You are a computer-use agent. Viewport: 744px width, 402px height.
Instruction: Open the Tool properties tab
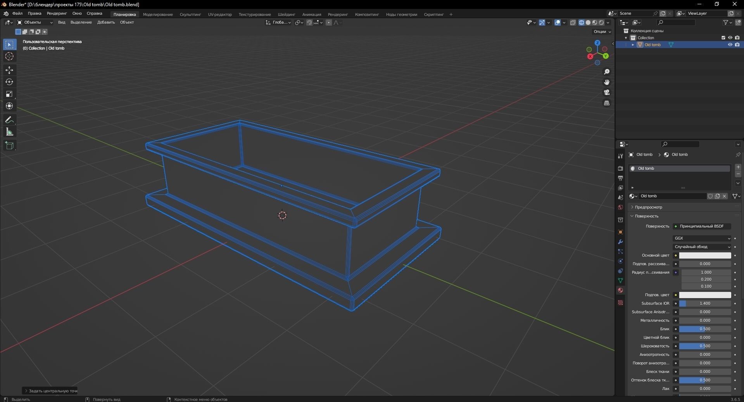pyautogui.click(x=620, y=156)
